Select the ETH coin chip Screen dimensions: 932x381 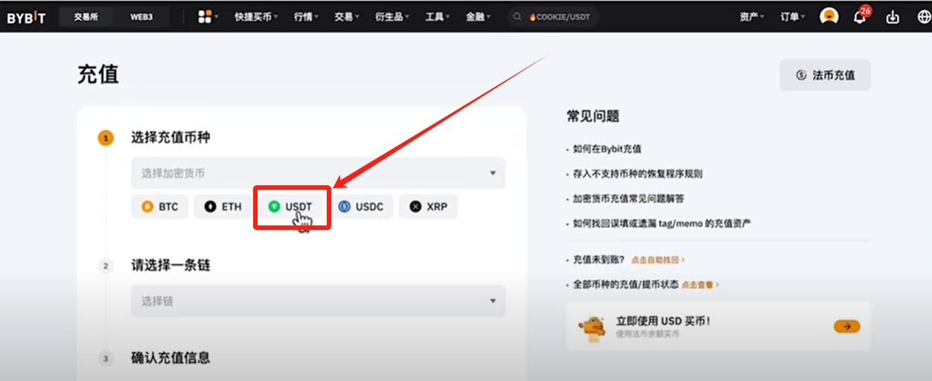click(x=223, y=206)
